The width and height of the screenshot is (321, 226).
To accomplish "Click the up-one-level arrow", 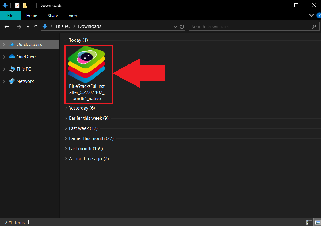I will (x=36, y=26).
